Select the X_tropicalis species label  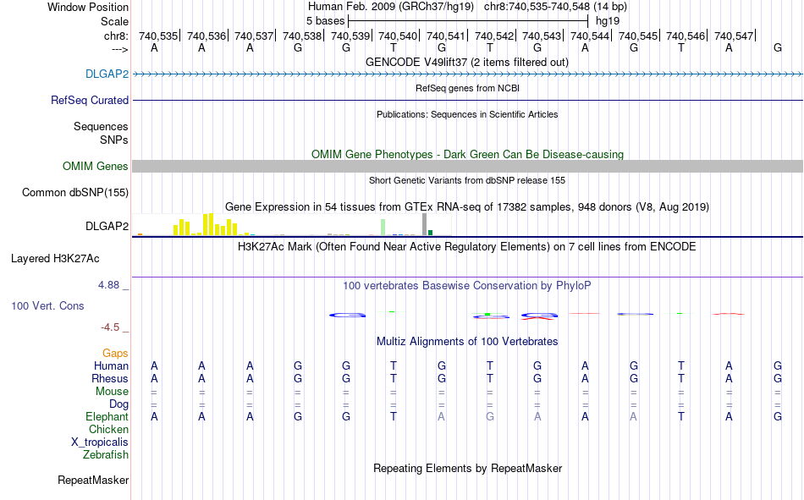[100, 442]
